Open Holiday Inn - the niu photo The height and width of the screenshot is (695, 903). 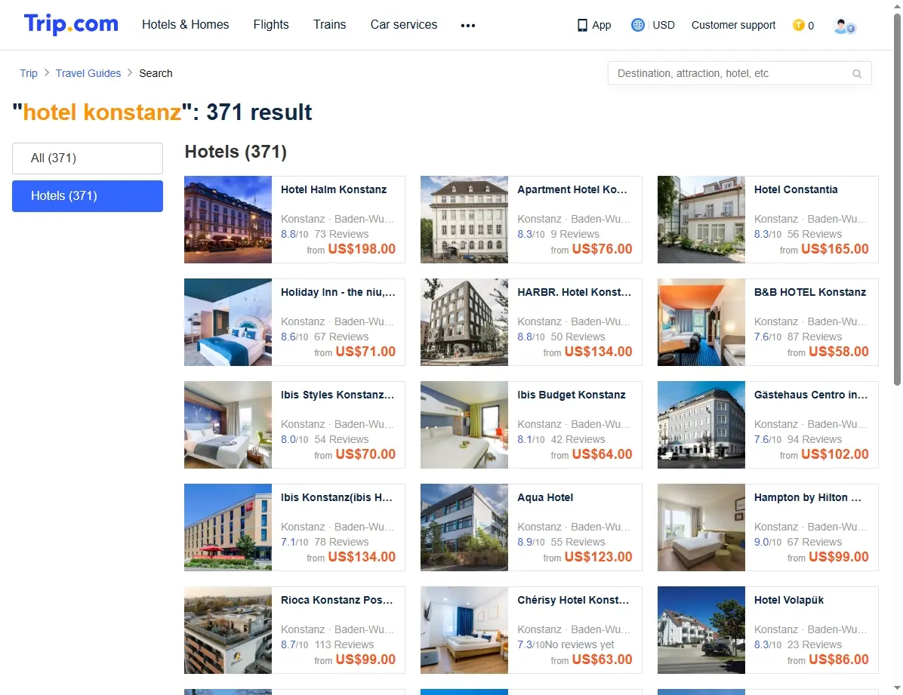[228, 322]
